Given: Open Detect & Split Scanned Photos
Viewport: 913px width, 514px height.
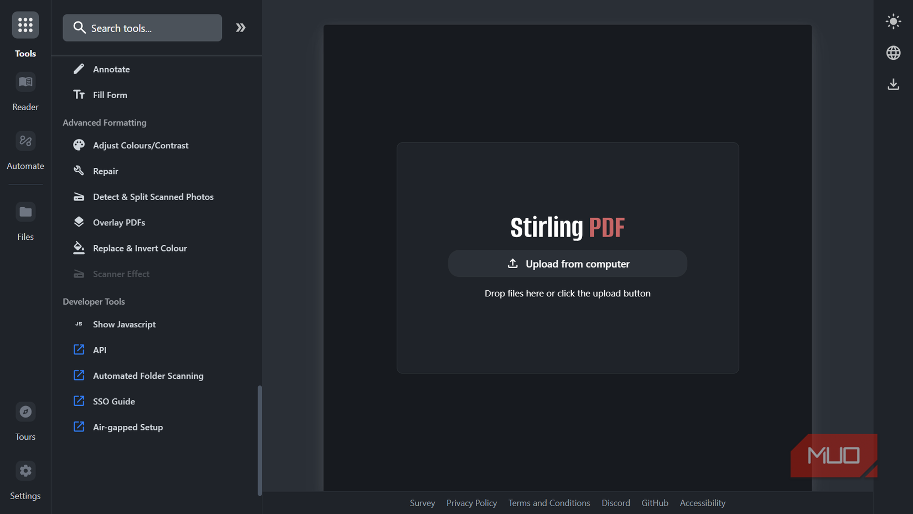Looking at the screenshot, I should click(x=153, y=197).
